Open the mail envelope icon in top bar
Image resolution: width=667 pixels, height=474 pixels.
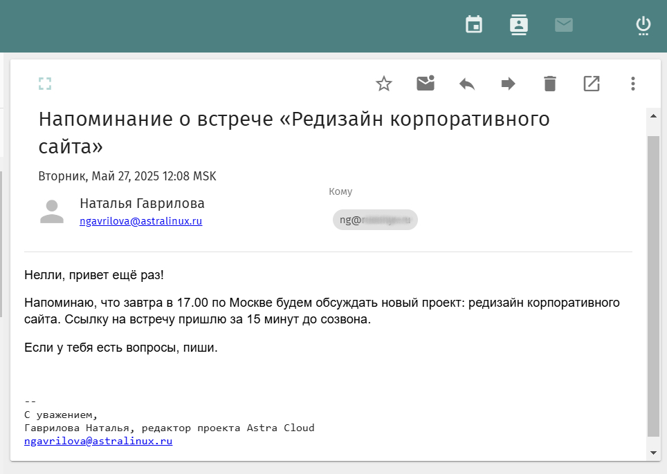564,25
